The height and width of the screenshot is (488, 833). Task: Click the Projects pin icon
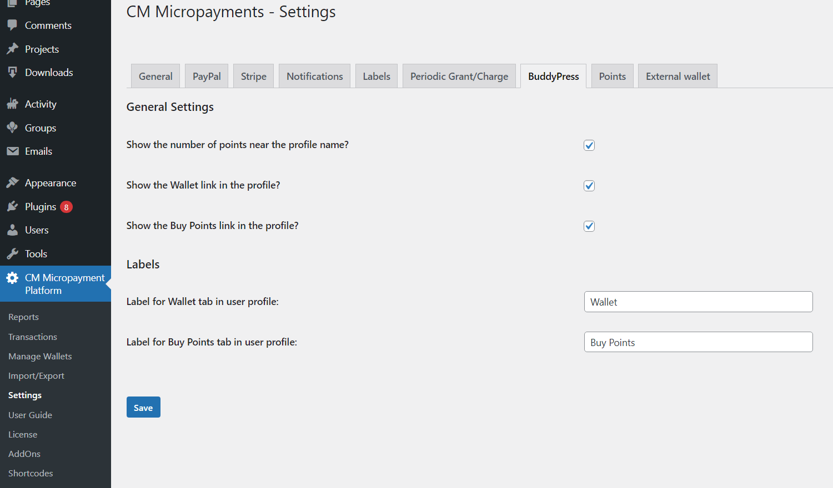(12, 49)
